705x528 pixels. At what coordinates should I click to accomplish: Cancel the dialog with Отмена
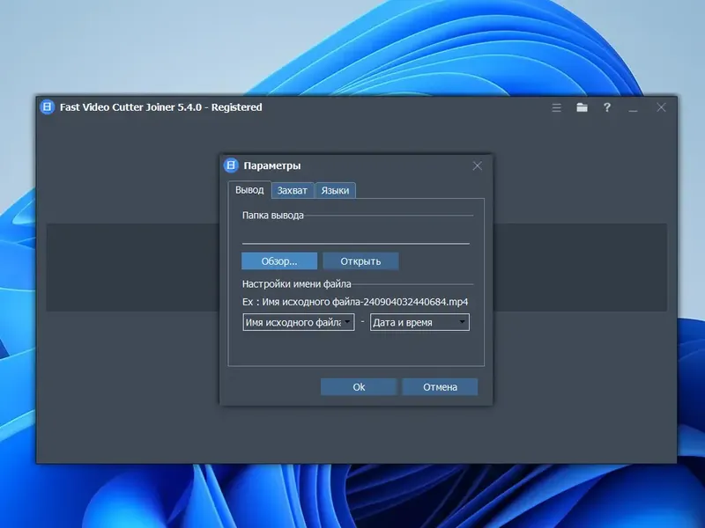tap(439, 386)
